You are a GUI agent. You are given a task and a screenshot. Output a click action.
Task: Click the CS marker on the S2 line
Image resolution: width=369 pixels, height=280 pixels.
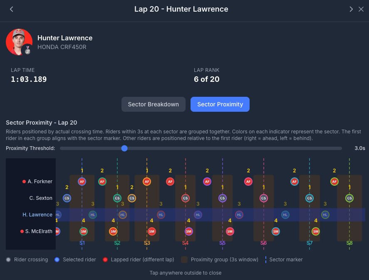[x=117, y=198]
